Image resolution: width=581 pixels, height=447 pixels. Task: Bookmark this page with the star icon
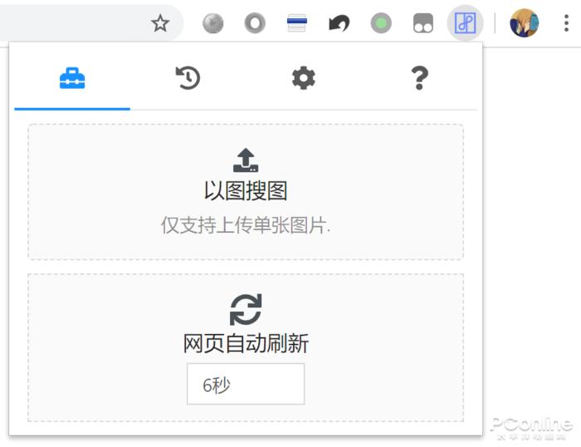160,23
